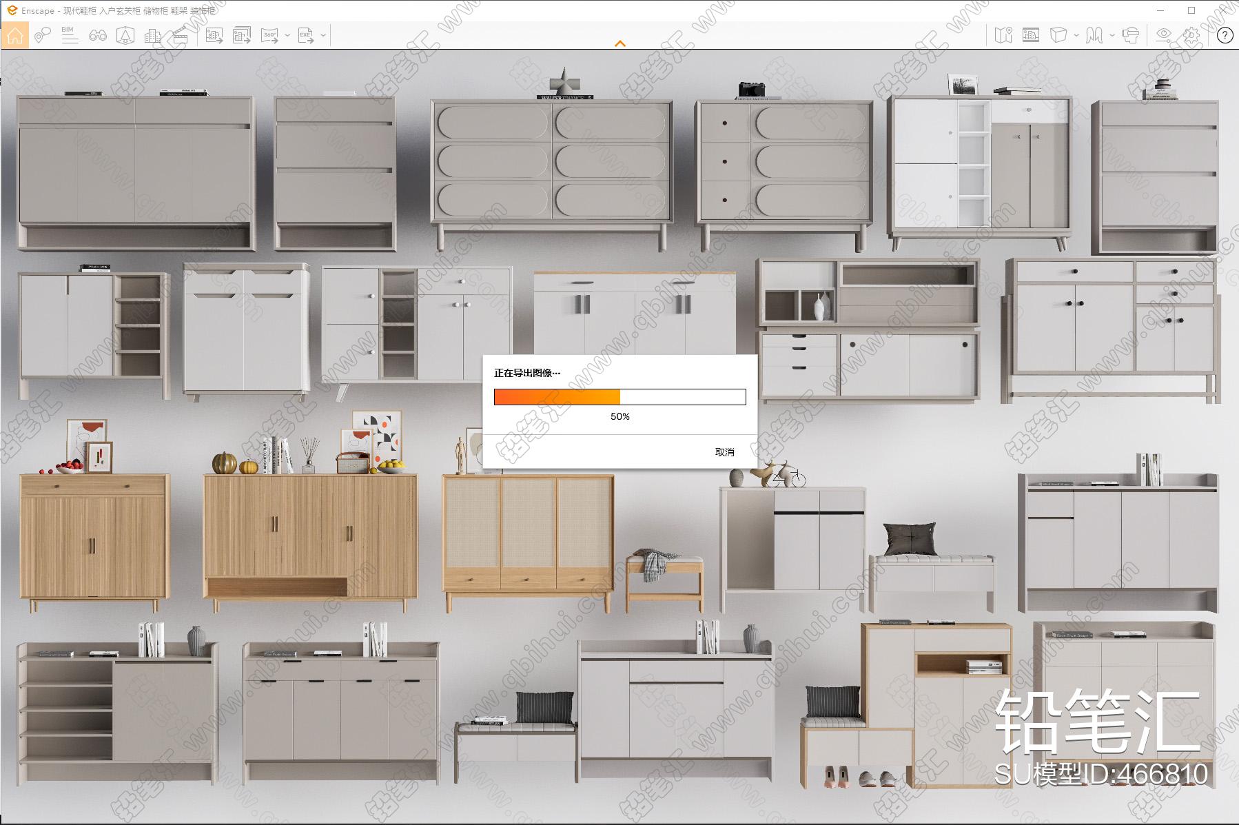Open the Help question mark icon
Viewport: 1239px width, 825px height.
1225,35
